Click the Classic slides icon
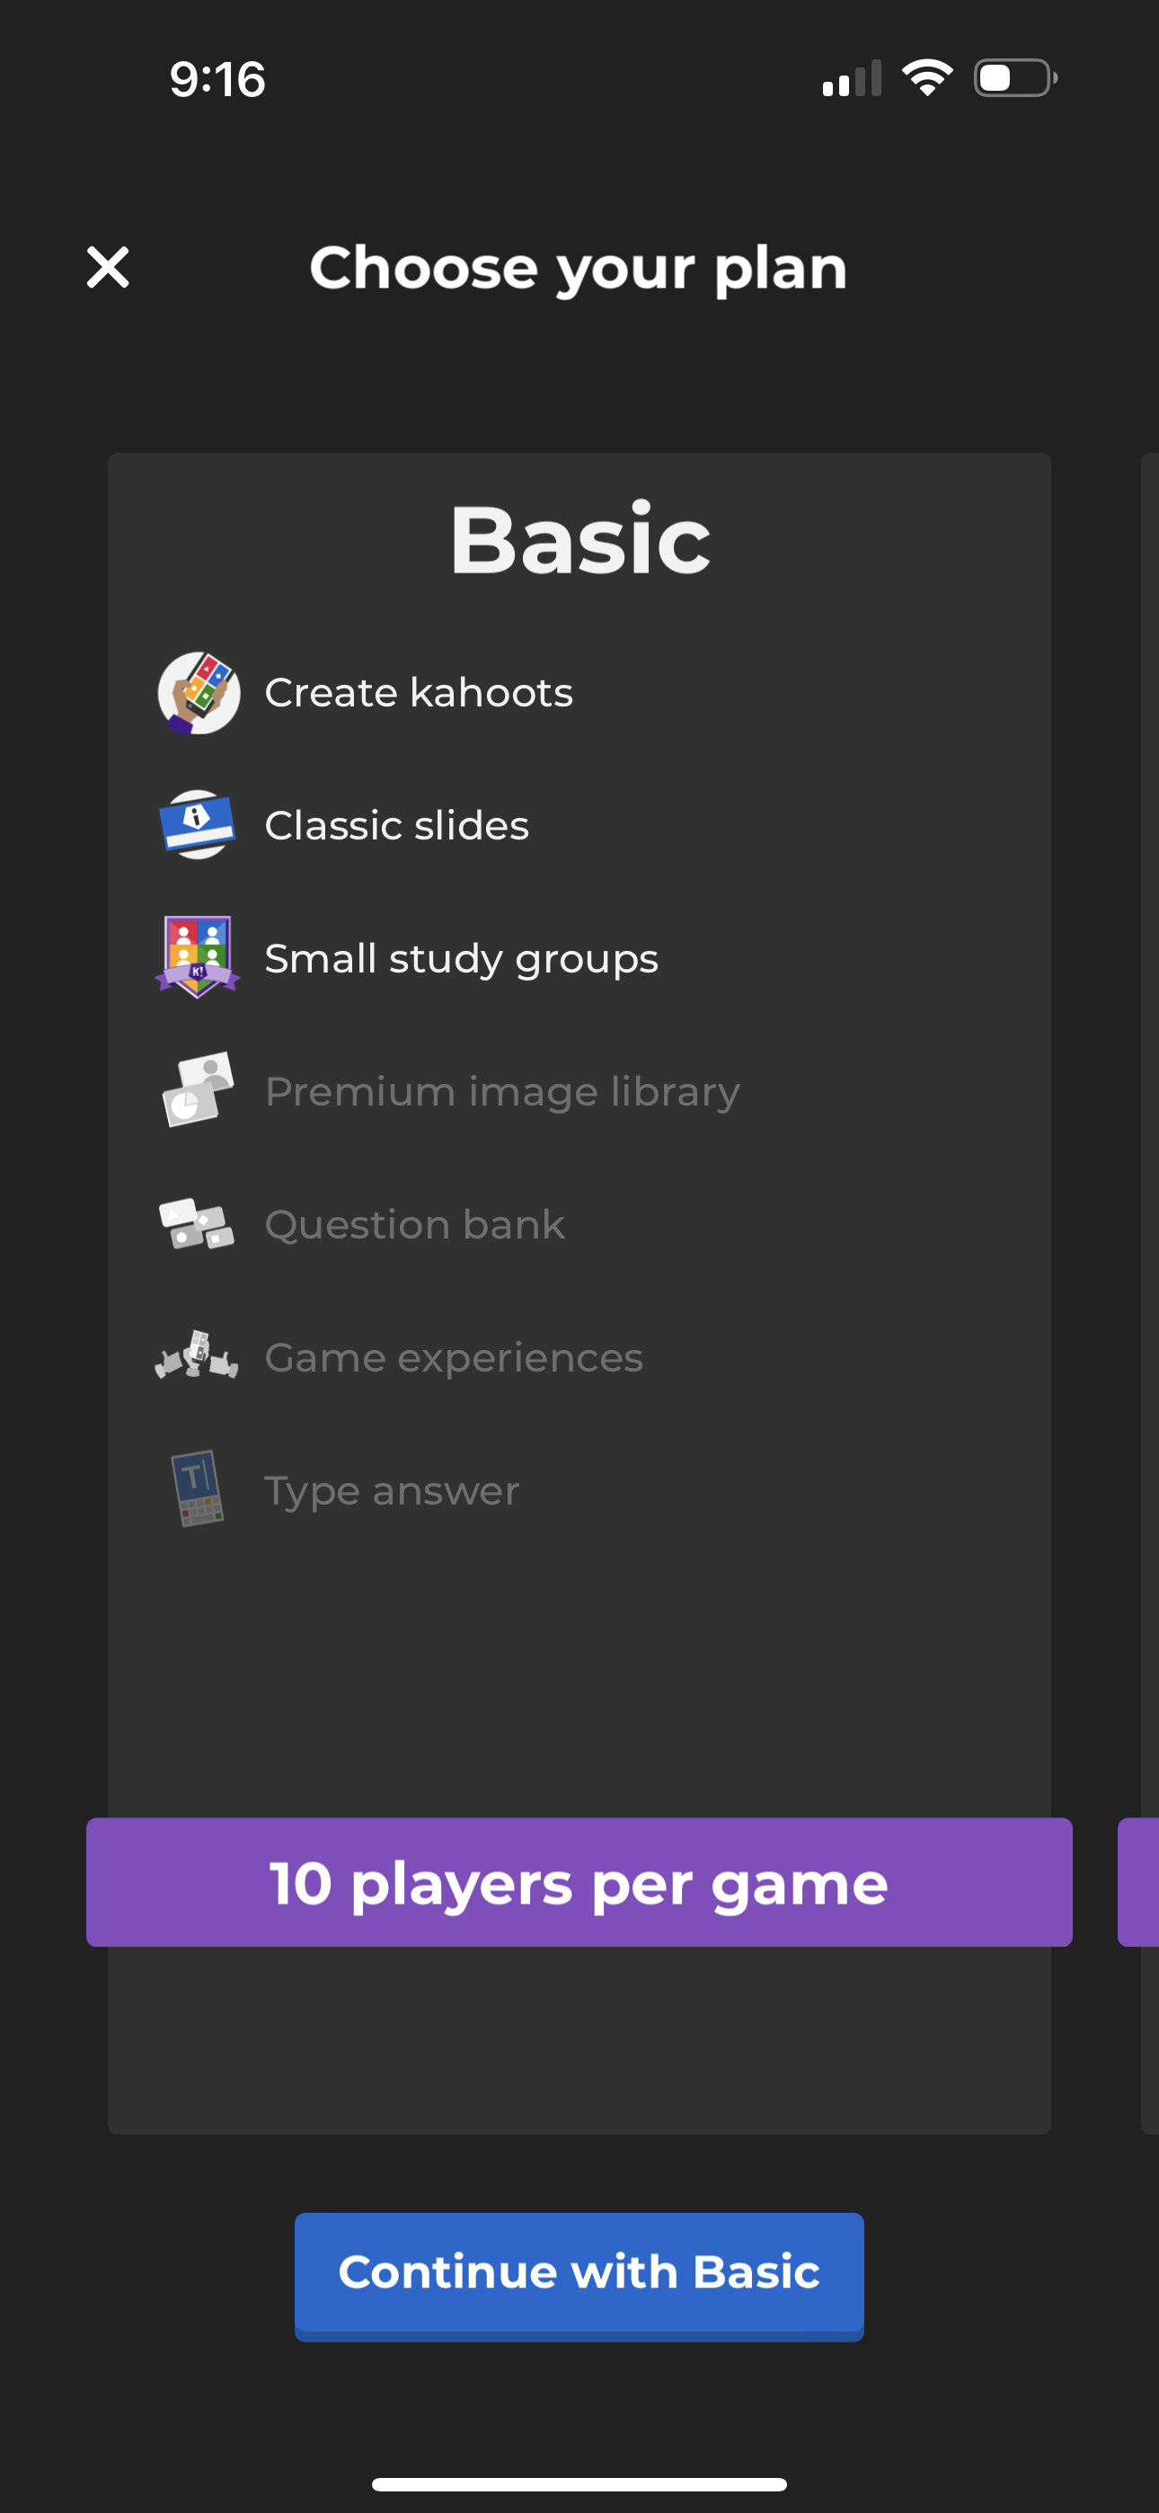The height and width of the screenshot is (2513, 1159). [198, 825]
